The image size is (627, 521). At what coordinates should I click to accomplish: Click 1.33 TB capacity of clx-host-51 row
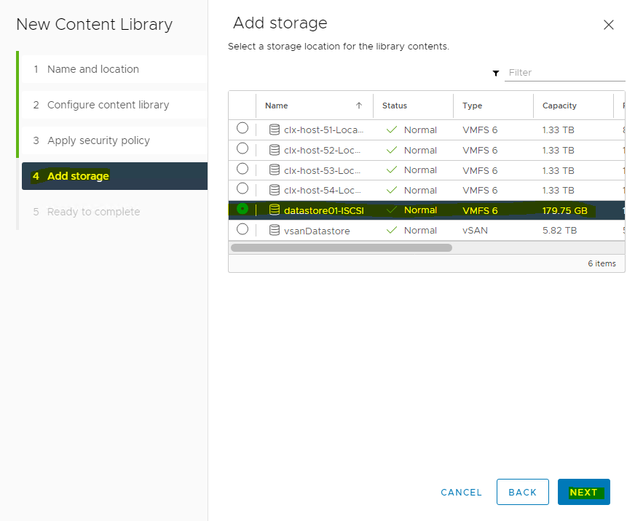tap(559, 130)
